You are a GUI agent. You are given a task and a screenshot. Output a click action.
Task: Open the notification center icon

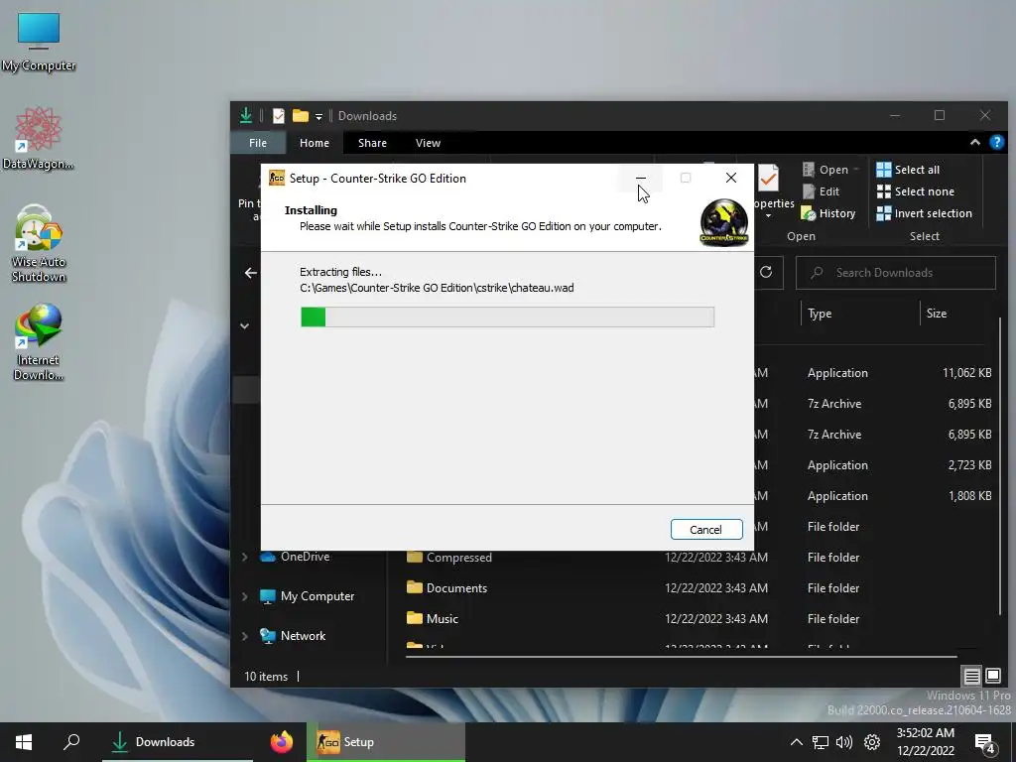[985, 743]
